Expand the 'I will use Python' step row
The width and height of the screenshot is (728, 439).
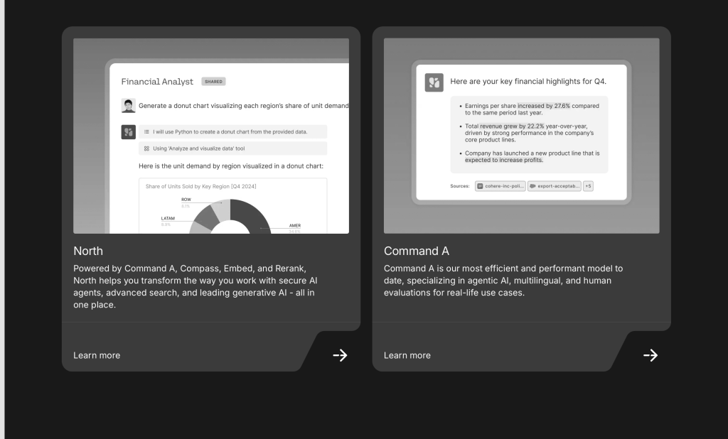click(232, 132)
